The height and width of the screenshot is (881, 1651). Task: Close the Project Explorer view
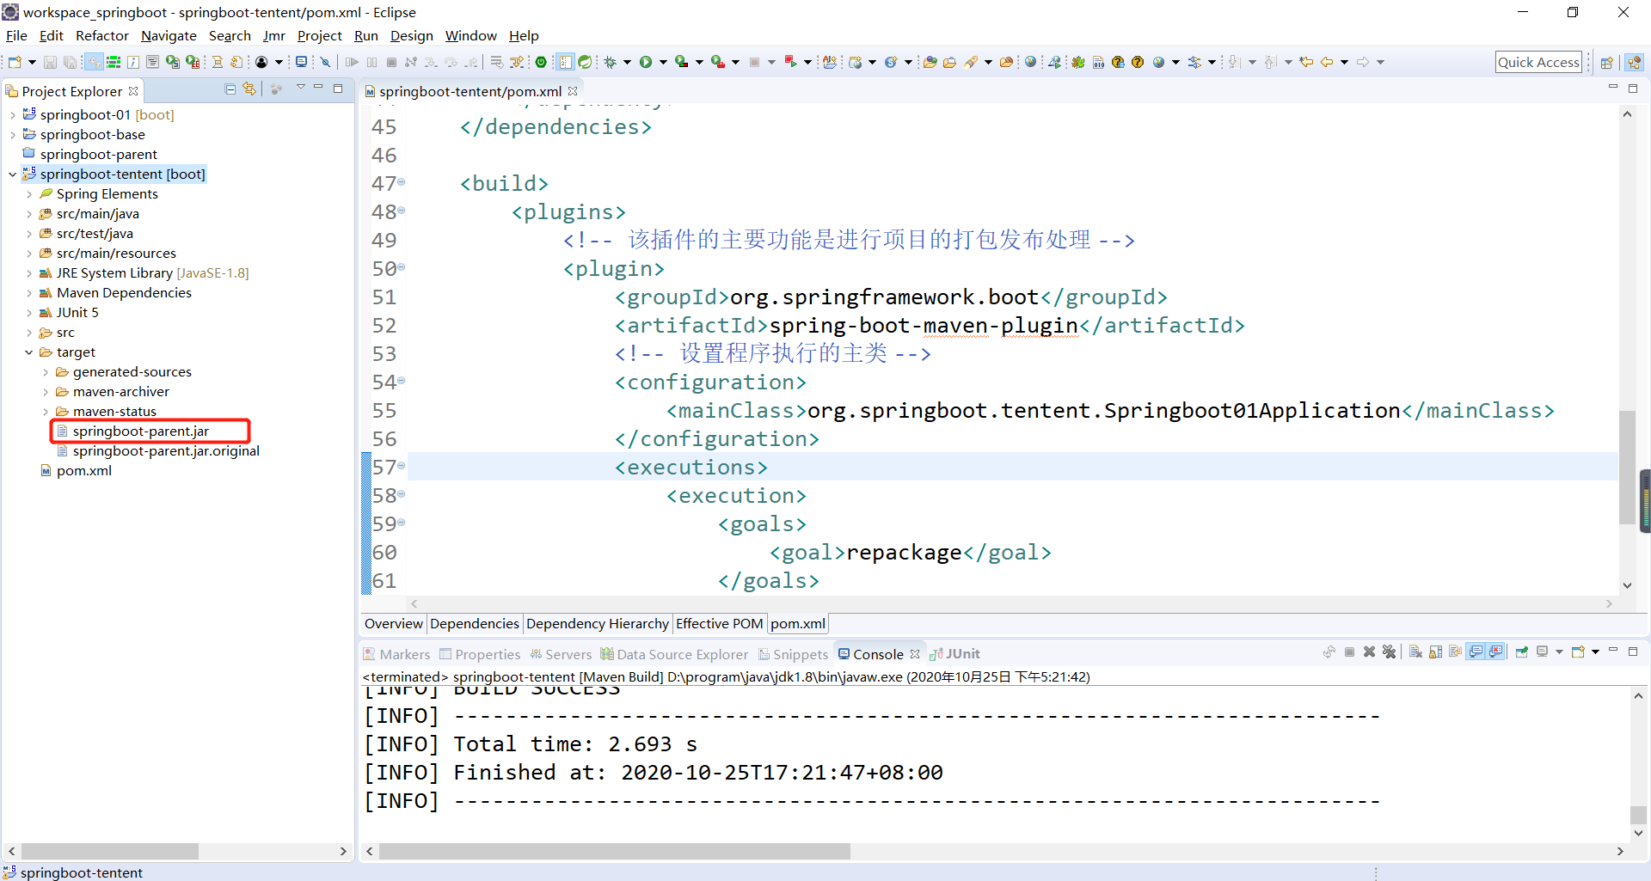pos(133,91)
